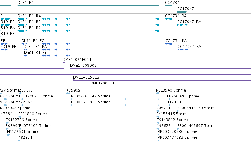The width and height of the screenshot is (251, 142).
Task: Select the EK182729.5prime EST label
Action: 22,120
